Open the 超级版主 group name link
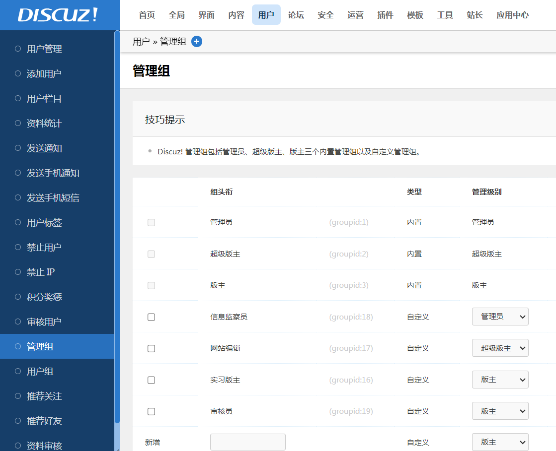Image resolution: width=556 pixels, height=451 pixels. coord(225,254)
